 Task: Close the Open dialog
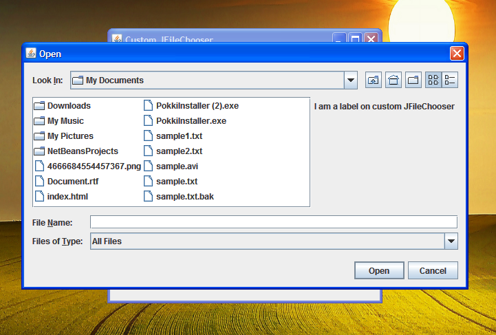[x=457, y=54]
